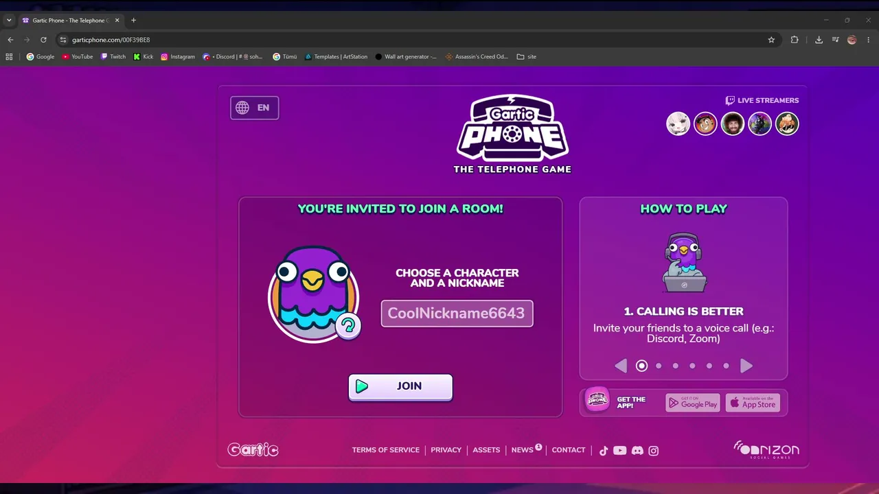Screen dimensions: 879x494
Task: Open the Tümü bookmark
Action: coord(285,57)
